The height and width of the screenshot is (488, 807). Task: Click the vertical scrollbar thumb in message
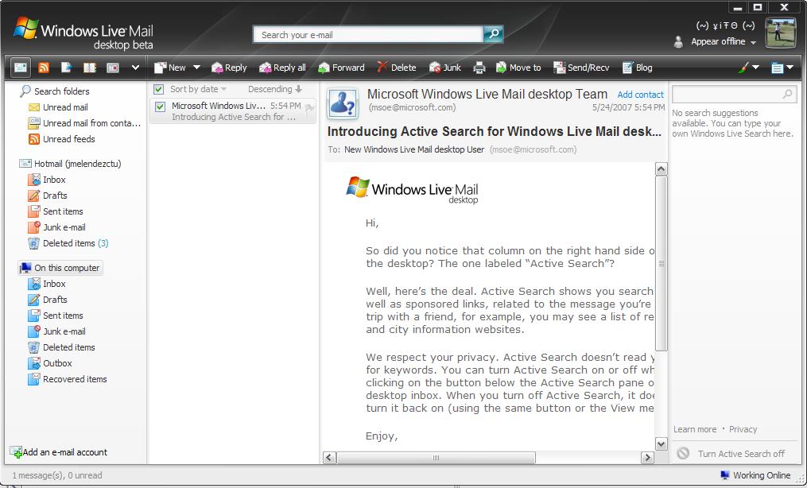point(662,264)
